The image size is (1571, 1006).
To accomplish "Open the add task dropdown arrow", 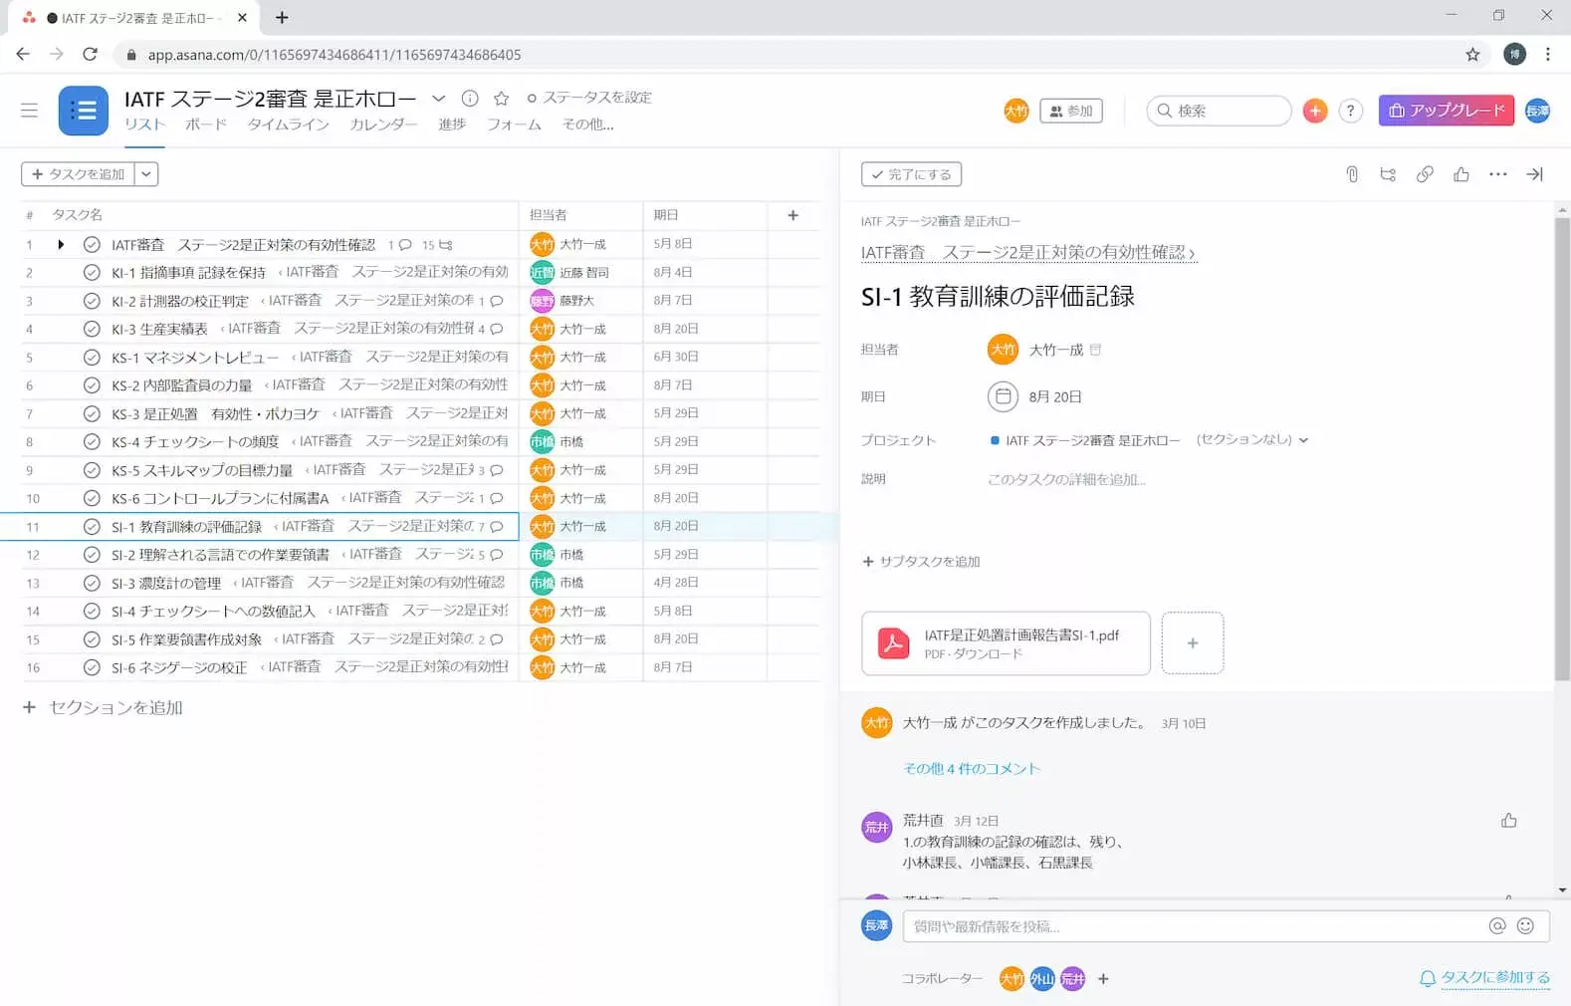I will (x=146, y=174).
